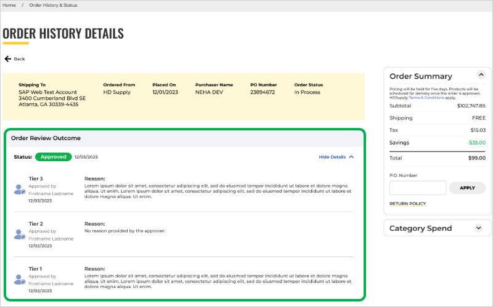
Task: Go to Home breadcrumb
Action: tap(9, 5)
